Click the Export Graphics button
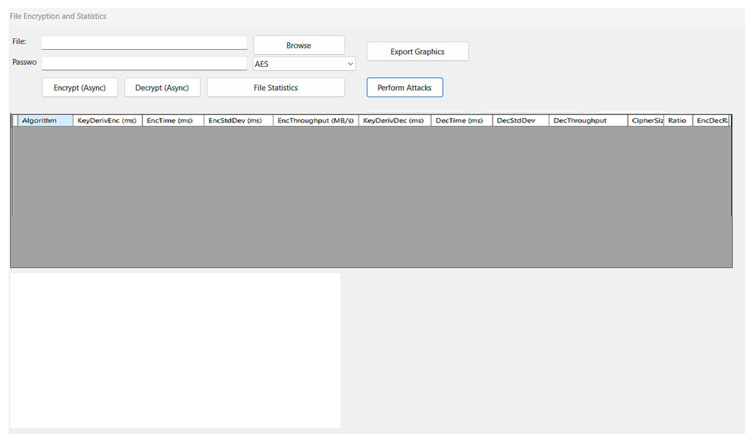 coord(417,52)
